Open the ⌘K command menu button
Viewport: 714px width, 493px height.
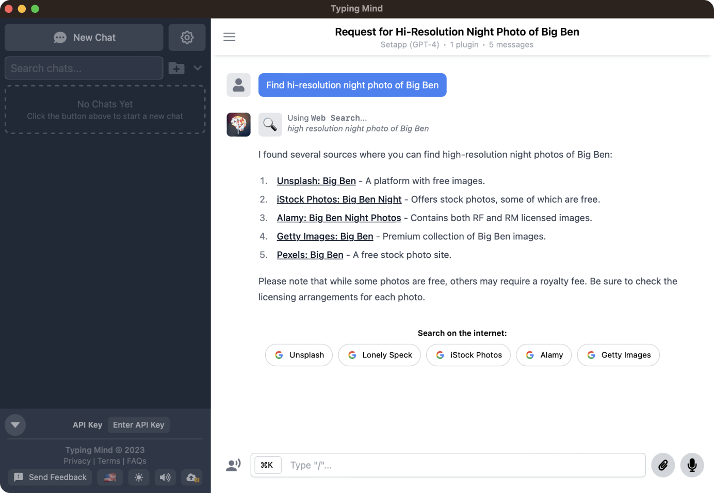click(x=267, y=465)
